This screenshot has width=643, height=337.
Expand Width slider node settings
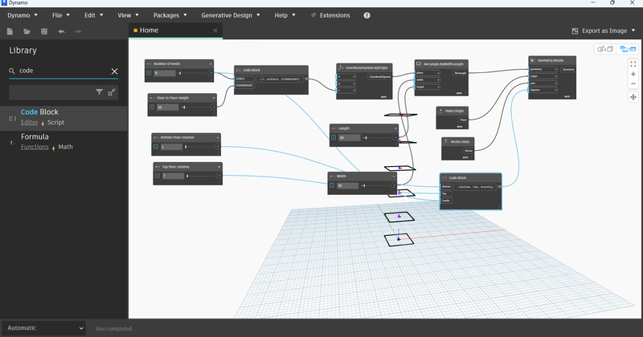(332, 185)
